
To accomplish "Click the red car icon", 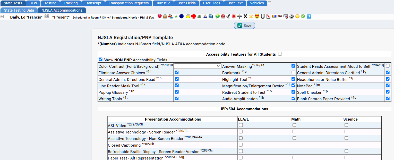I will click(280, 16).
